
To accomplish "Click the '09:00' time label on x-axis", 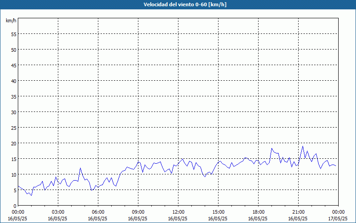I will coord(138,212).
